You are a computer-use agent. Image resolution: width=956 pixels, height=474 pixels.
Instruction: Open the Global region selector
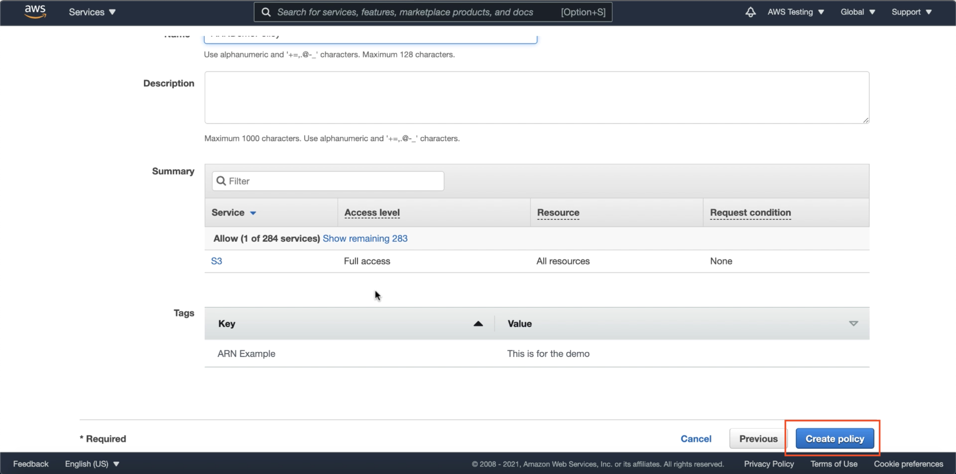pyautogui.click(x=857, y=12)
